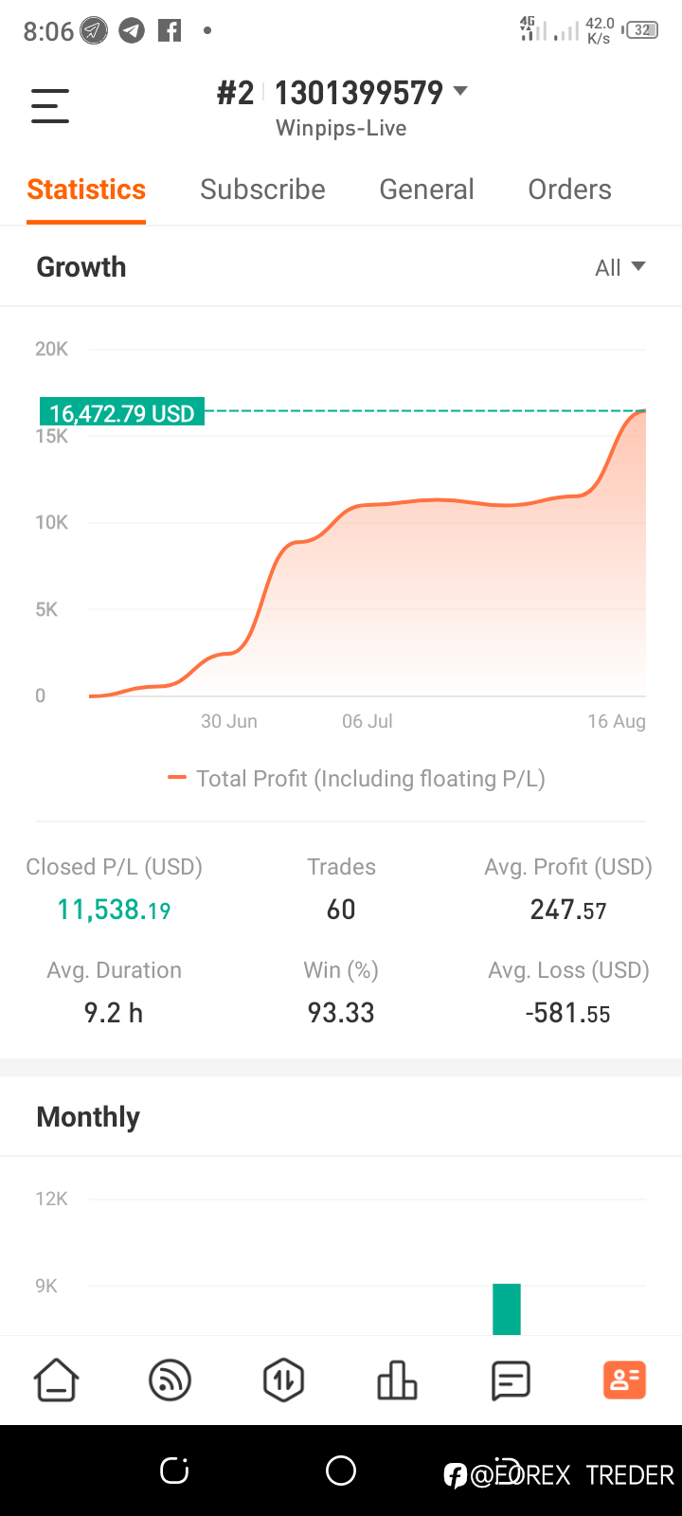Tap the Android home circle button
This screenshot has height=1516, width=682.
341,1471
